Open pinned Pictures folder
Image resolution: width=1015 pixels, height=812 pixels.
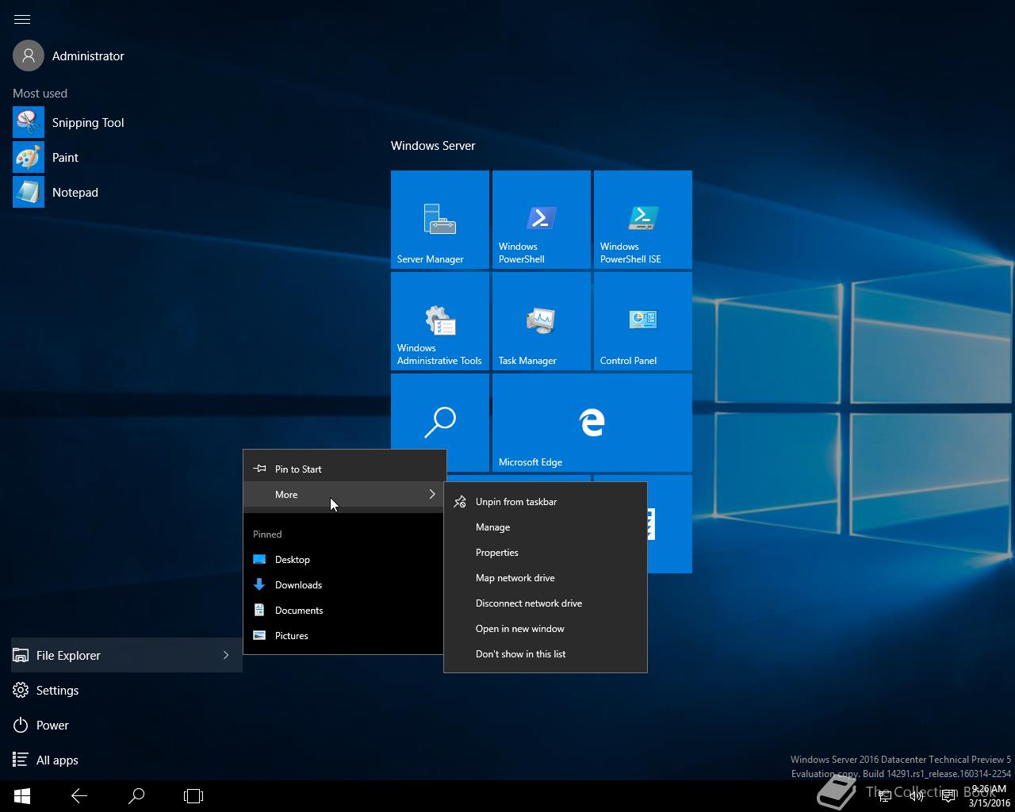tap(343, 635)
